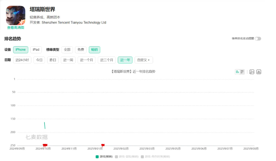
Task: Select 近三个月 date range
Action: click(x=107, y=60)
